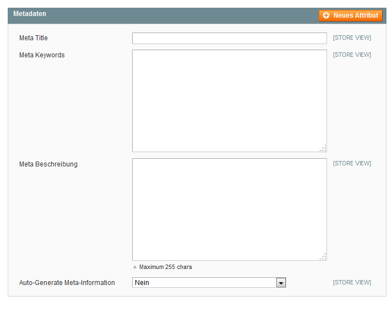392x312 pixels.
Task: Click the Meta Beschreibung label
Action: (48, 164)
